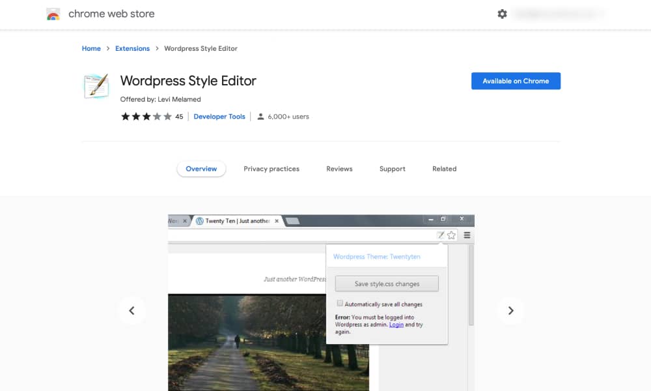Image resolution: width=651 pixels, height=391 pixels.
Task: Select the Overview tab
Action: [201, 168]
